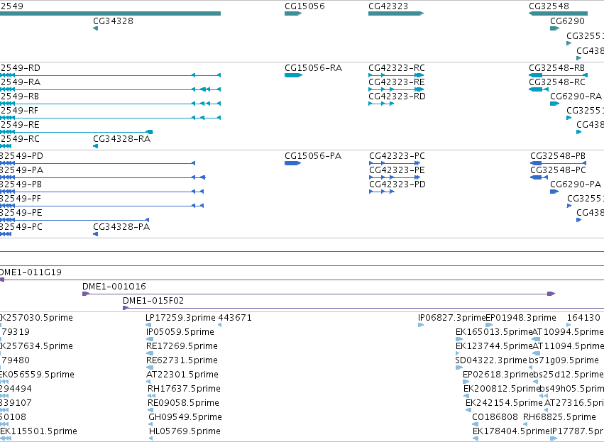Open protein CG6290-PA label
The height and width of the screenshot is (442, 604).
tap(576, 184)
